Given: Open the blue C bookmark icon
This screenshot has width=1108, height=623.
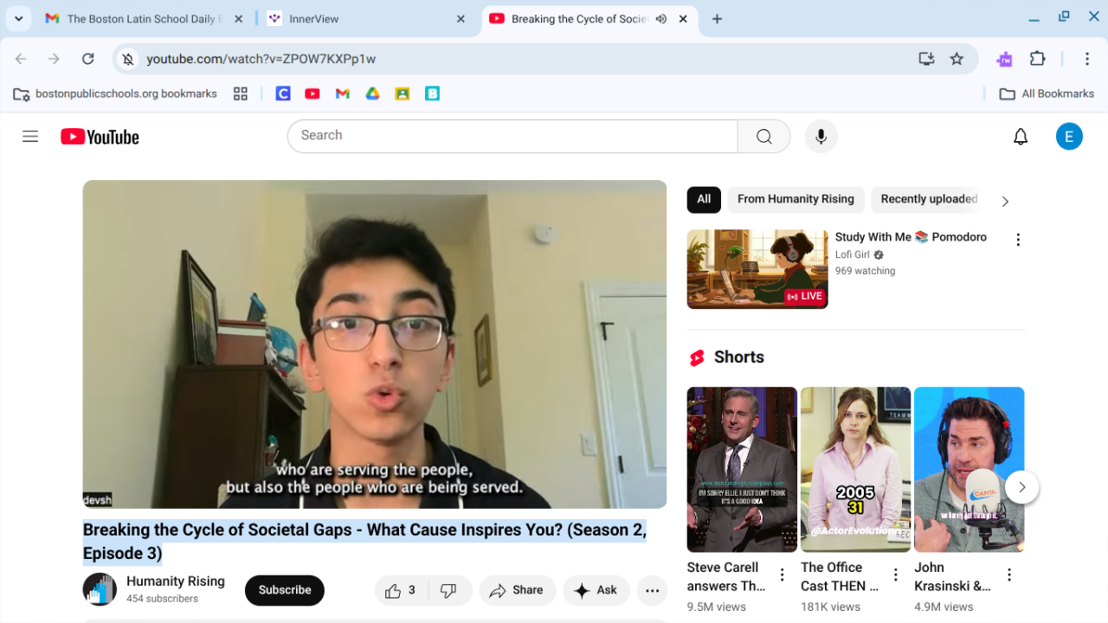Looking at the screenshot, I should [283, 93].
